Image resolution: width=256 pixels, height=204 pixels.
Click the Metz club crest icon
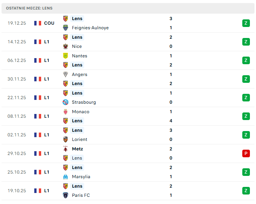66,149
